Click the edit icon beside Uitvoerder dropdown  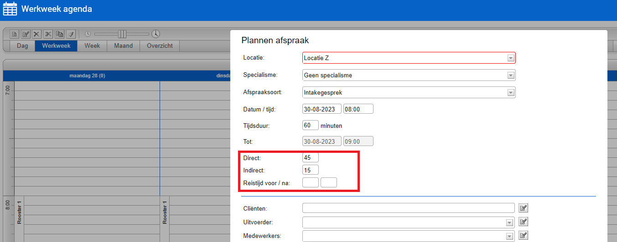tap(524, 222)
